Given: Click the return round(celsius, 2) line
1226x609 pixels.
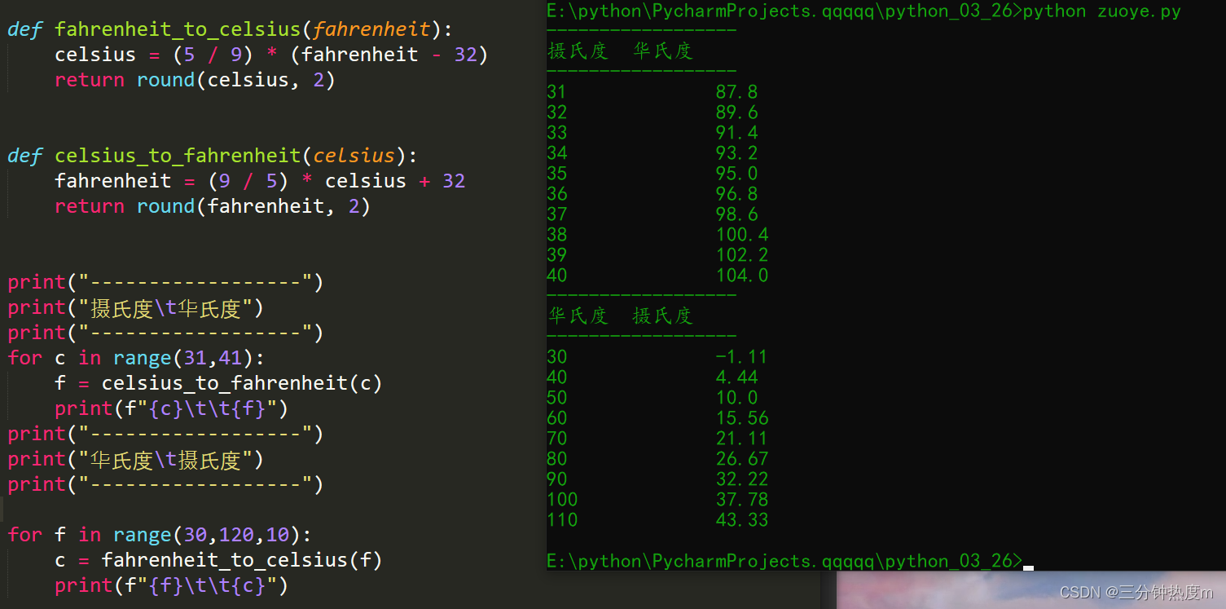Looking at the screenshot, I should [195, 81].
